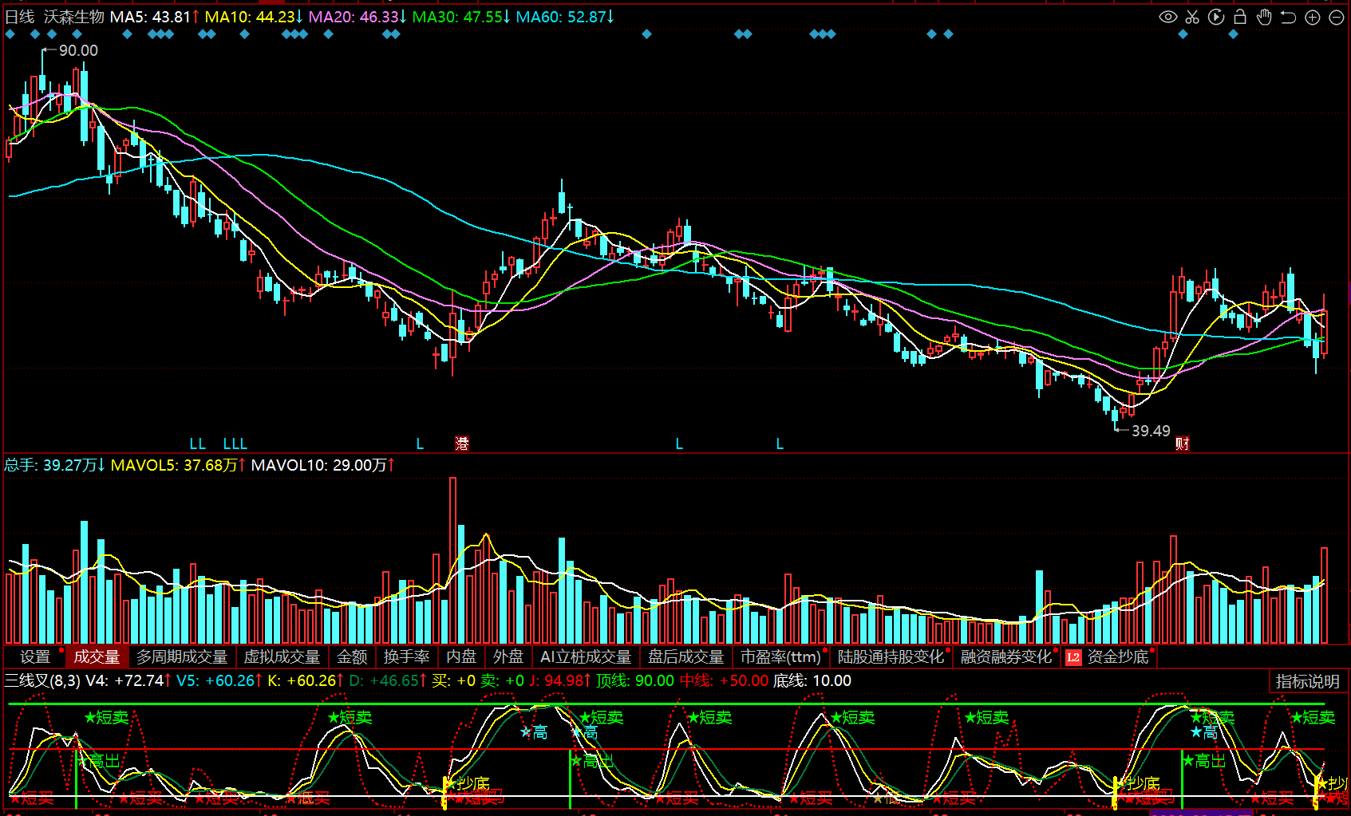1351x816 pixels.
Task: Activate the hand pan tool
Action: [1264, 17]
